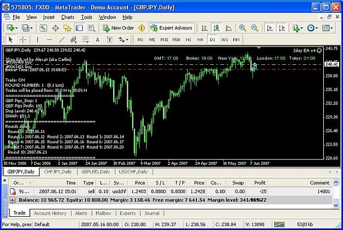Viewport: 343px width, 230px height.
Task: Open the Charts menu
Action: click(x=68, y=17)
